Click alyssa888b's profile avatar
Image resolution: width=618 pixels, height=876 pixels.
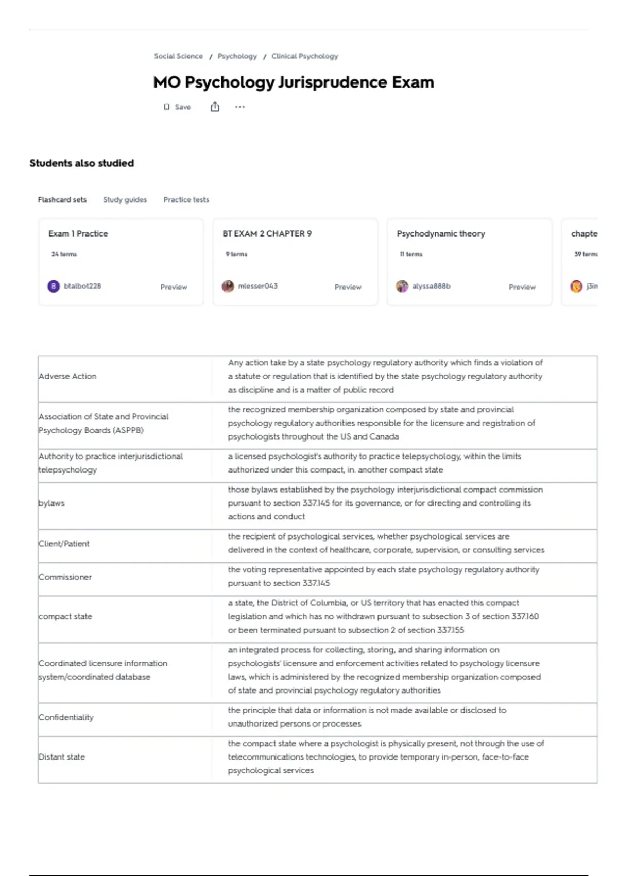pos(402,286)
